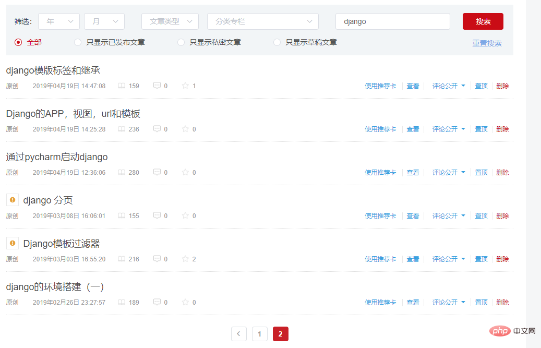This screenshot has height=348, width=541.
Task: Click the comment icon under django 分页
Action: (157, 215)
